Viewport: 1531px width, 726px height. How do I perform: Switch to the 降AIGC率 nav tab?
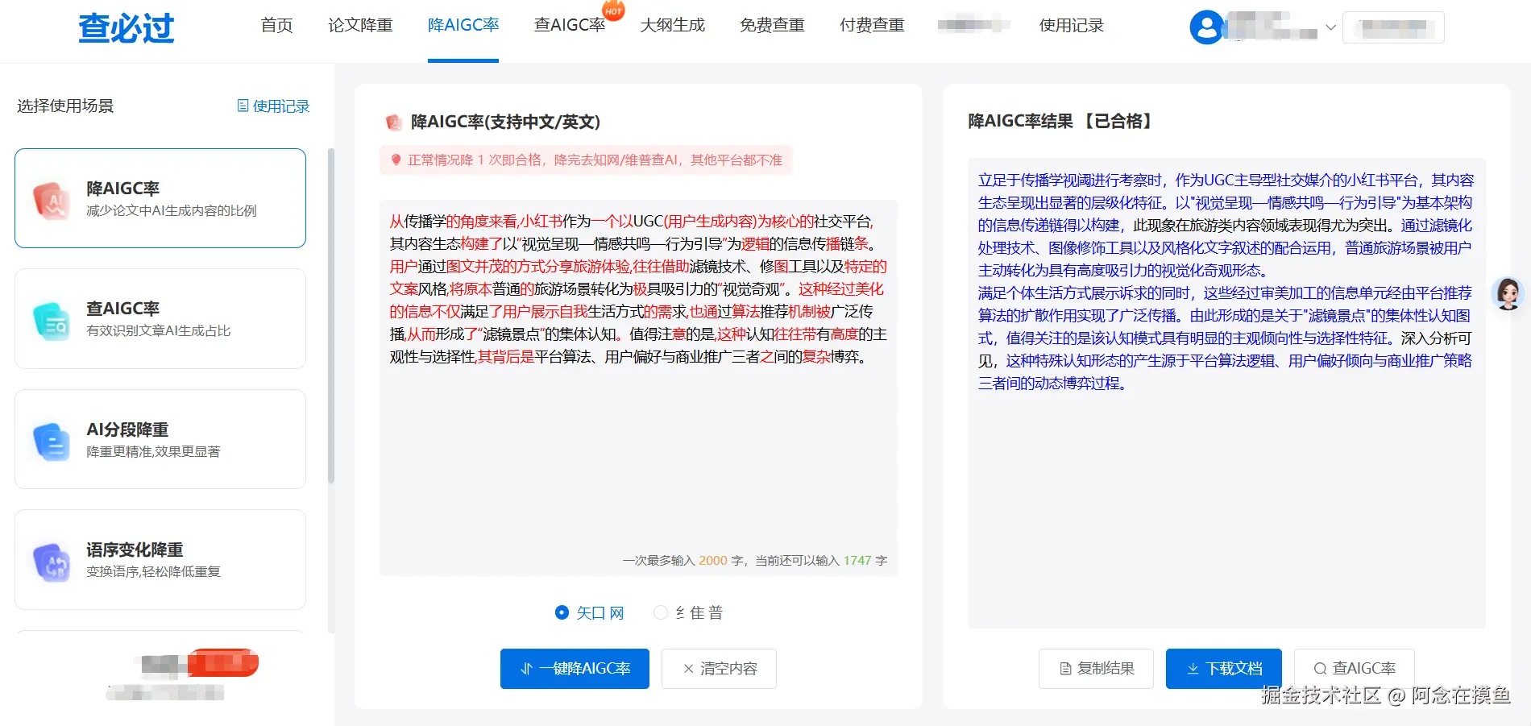point(463,25)
